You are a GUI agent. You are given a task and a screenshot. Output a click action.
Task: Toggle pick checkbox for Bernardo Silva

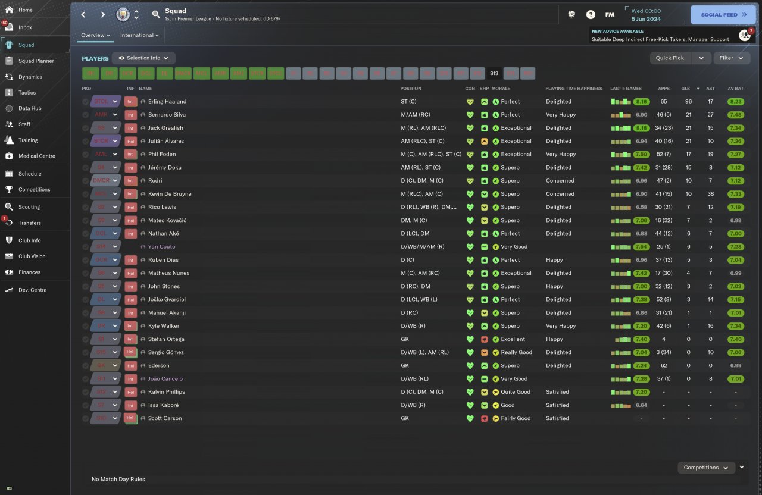click(86, 115)
